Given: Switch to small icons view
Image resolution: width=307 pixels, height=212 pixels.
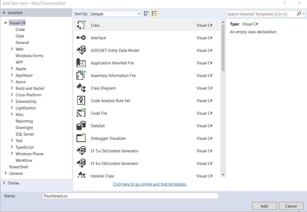Looking at the screenshot, I should (146, 14).
